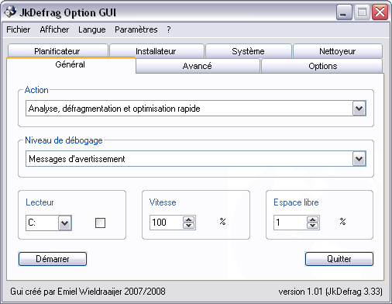Click the JkDefrag app icon in title bar
Image resolution: width=392 pixels, height=304 pixels.
click(10, 12)
